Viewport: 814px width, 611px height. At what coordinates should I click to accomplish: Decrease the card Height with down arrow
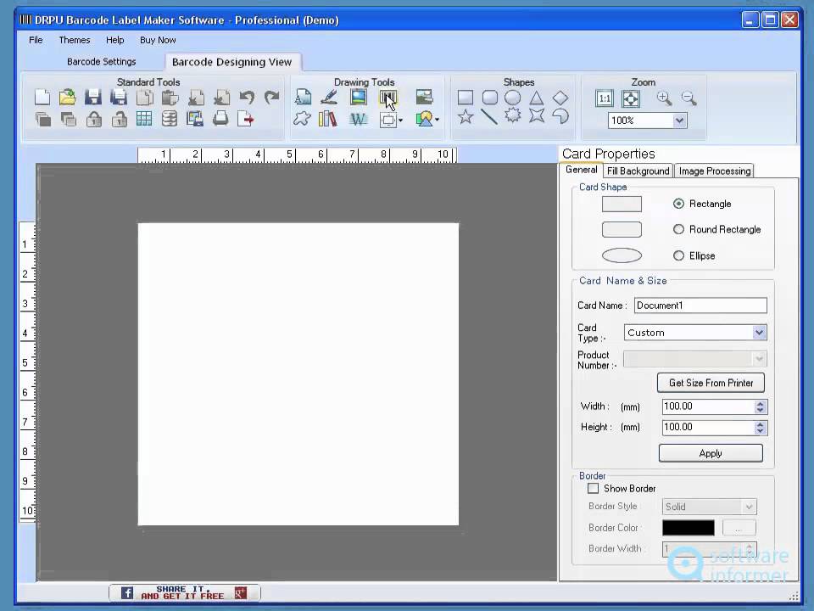[760, 431]
